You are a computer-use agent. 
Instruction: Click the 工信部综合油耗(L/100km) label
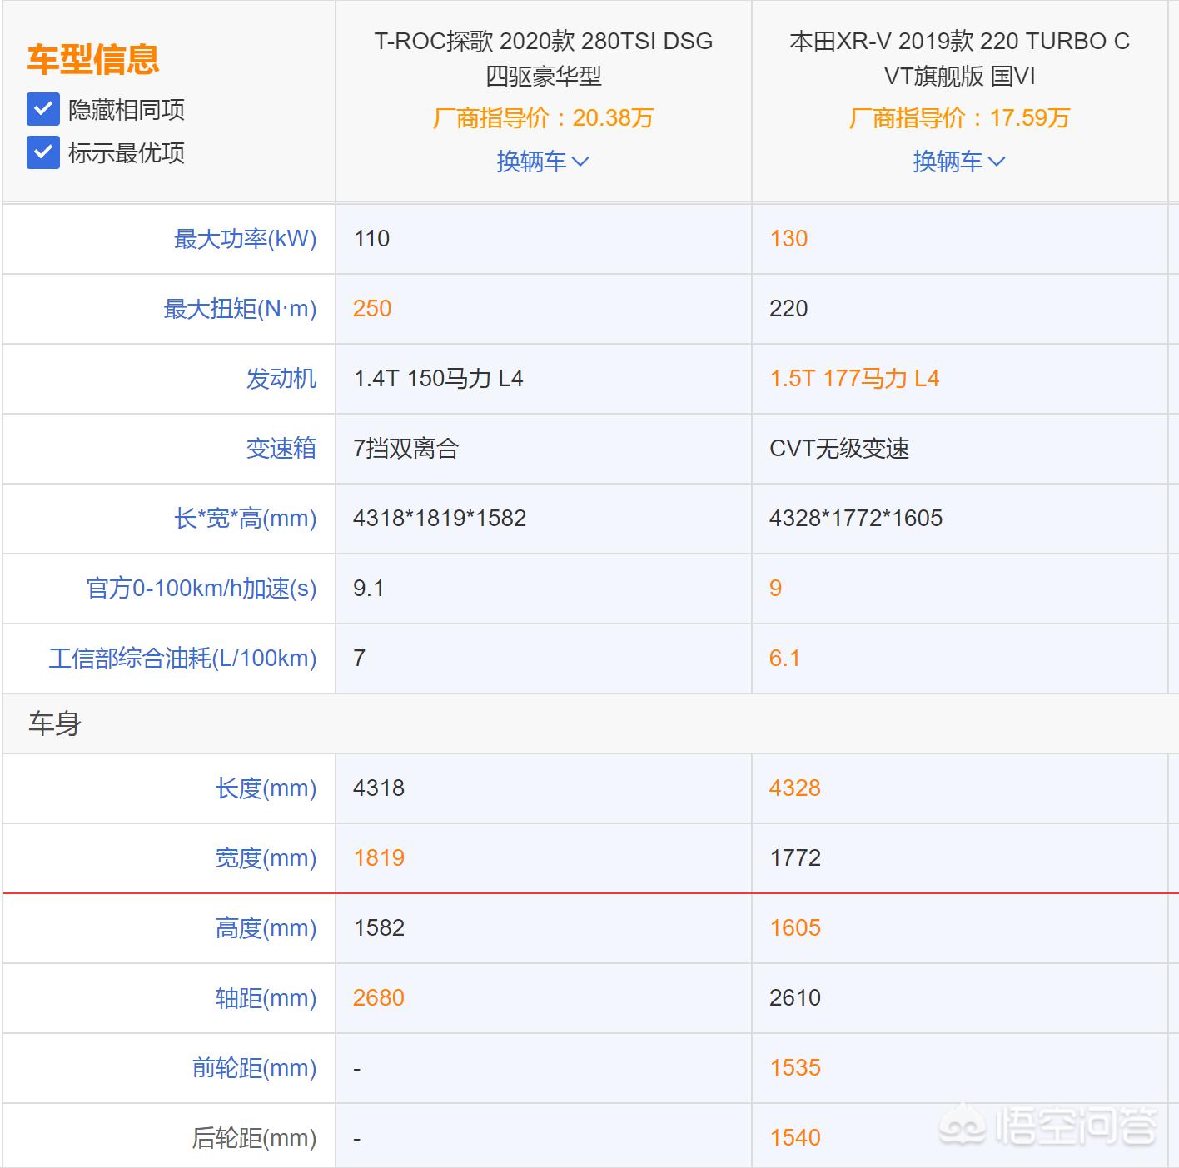click(183, 659)
